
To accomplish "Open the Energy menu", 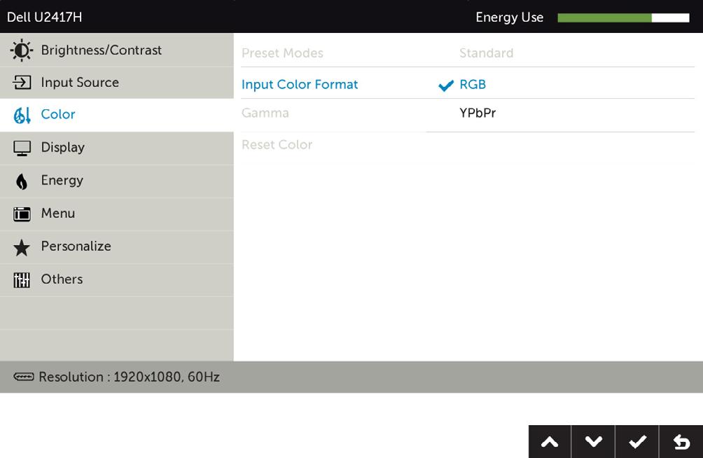I will pos(116,181).
